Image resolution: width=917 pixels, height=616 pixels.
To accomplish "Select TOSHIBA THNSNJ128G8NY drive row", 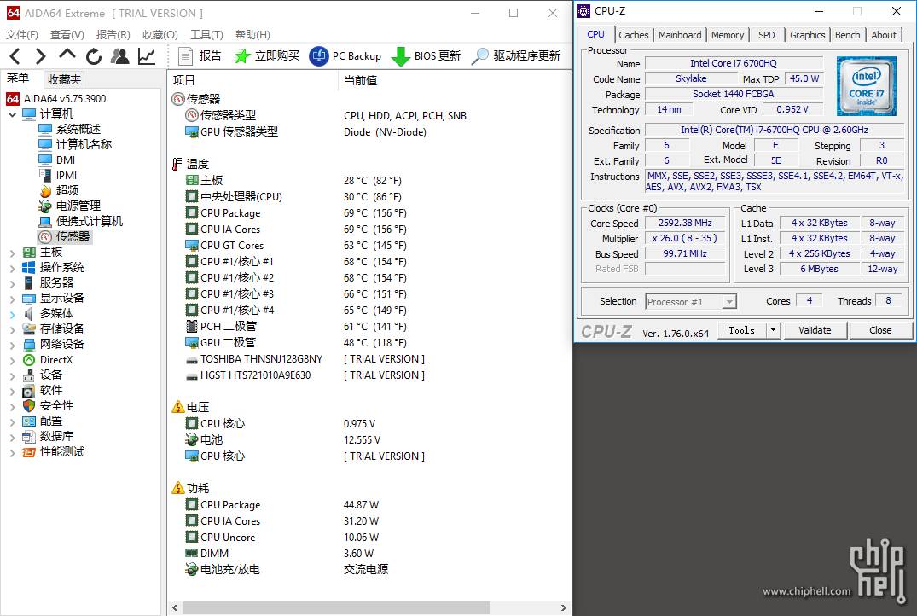I will 305,359.
